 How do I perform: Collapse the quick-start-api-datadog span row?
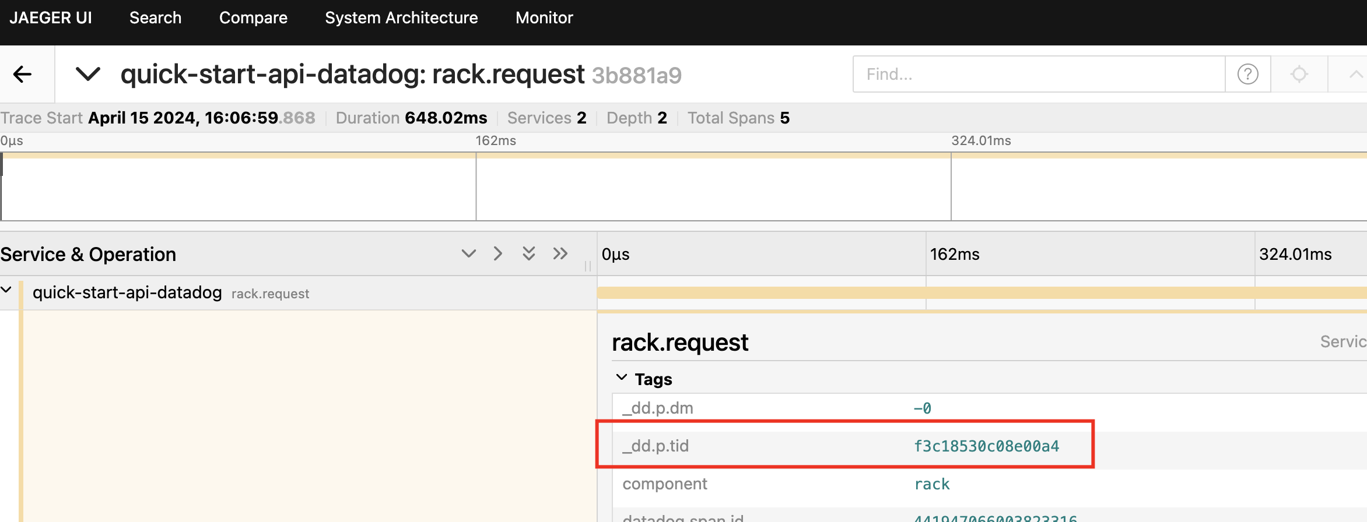6,290
